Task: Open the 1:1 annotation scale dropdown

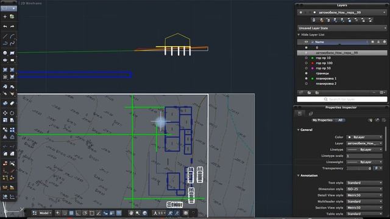Action: point(160,213)
